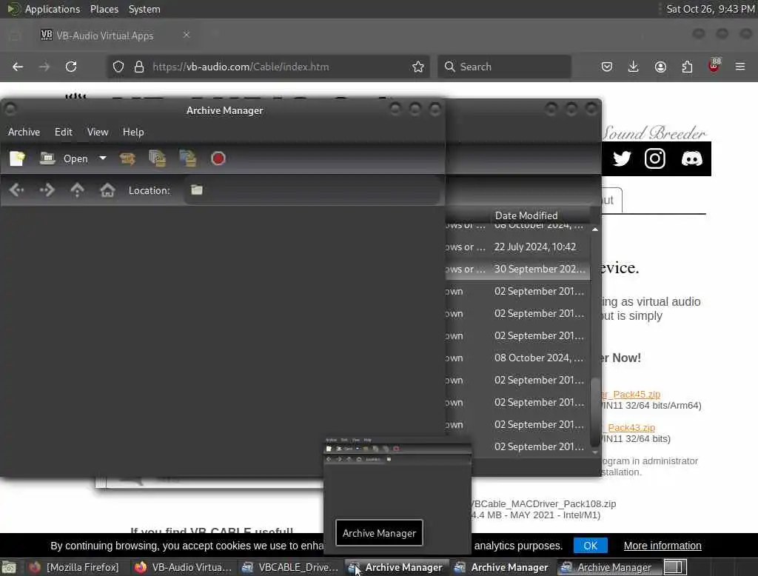Open the View menu in Archive Manager
This screenshot has height=576, width=758.
click(x=98, y=132)
